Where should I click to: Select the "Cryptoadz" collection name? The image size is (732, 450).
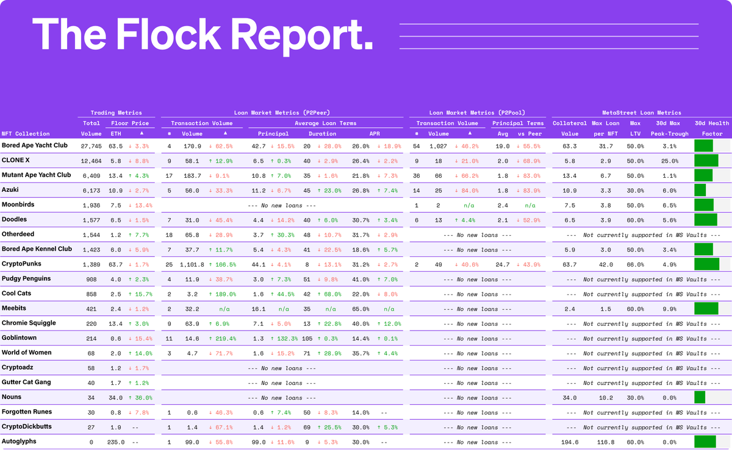coord(17,367)
